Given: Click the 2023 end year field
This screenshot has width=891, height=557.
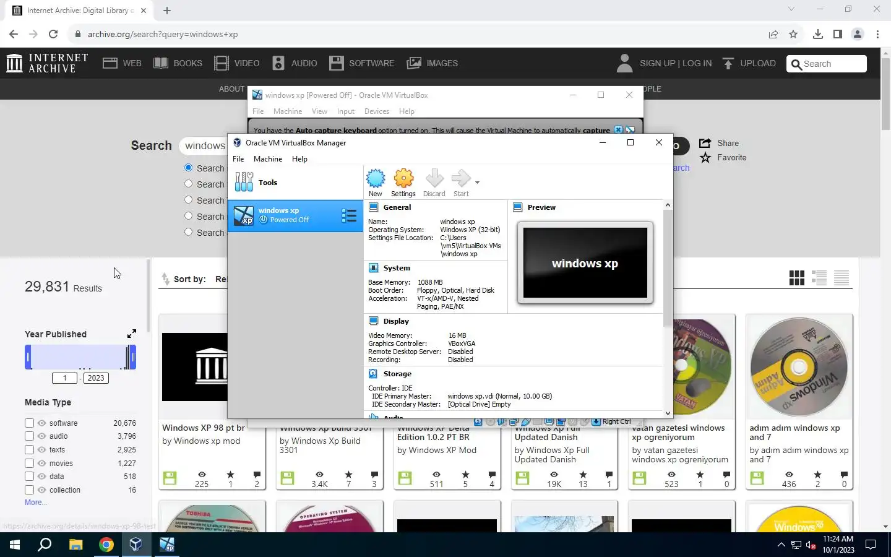Looking at the screenshot, I should 96,378.
